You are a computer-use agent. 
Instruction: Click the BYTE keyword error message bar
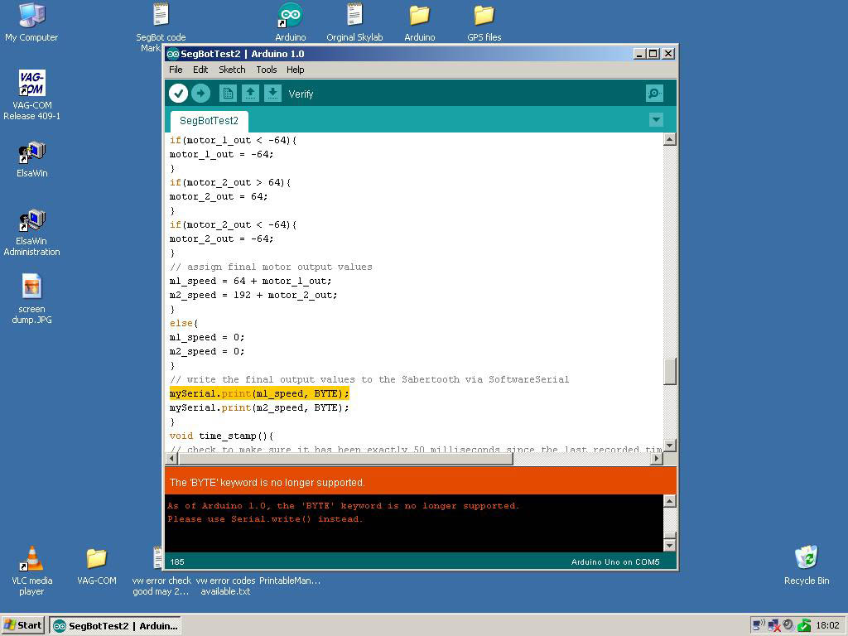pos(420,482)
